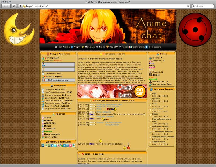
Task: Click the Home icon in browser toolbar
Action: pos(14,6)
